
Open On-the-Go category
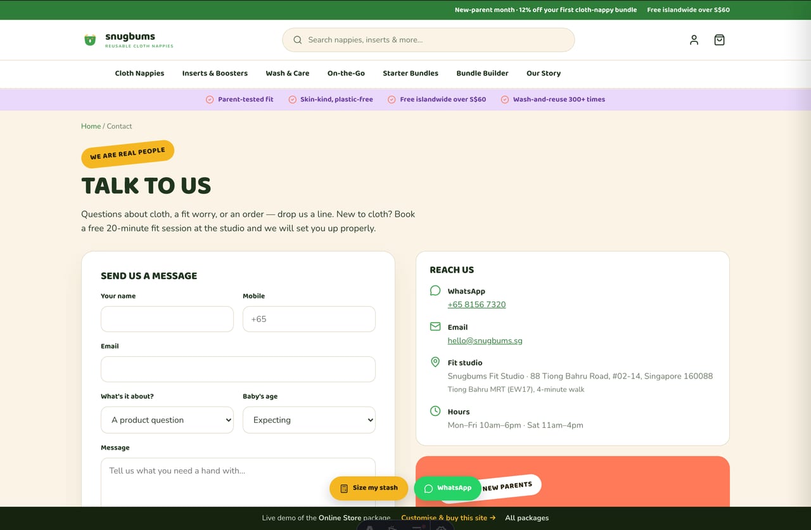pos(346,74)
